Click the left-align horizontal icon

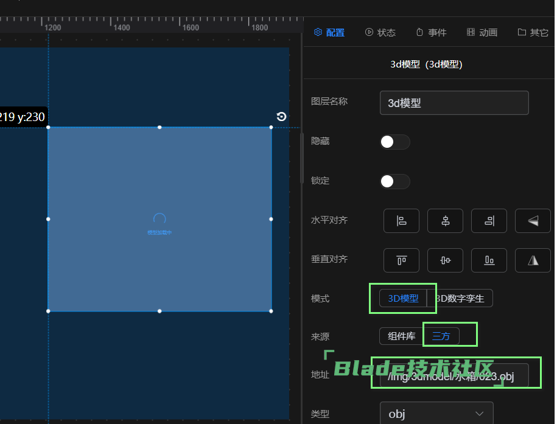(x=401, y=221)
